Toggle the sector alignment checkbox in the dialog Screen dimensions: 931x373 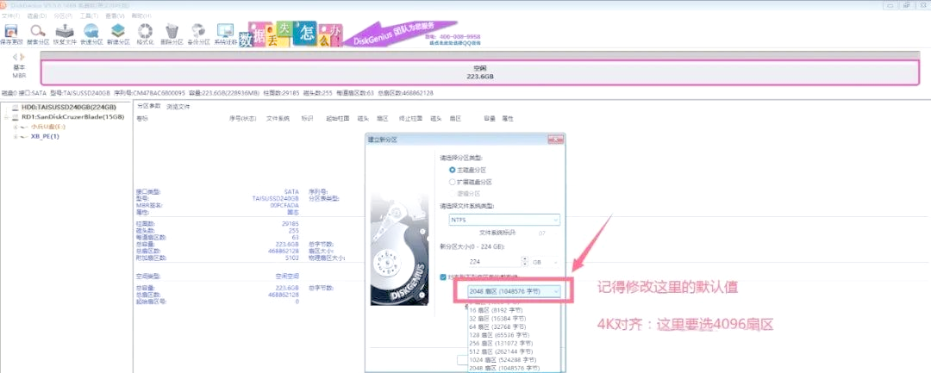click(443, 277)
